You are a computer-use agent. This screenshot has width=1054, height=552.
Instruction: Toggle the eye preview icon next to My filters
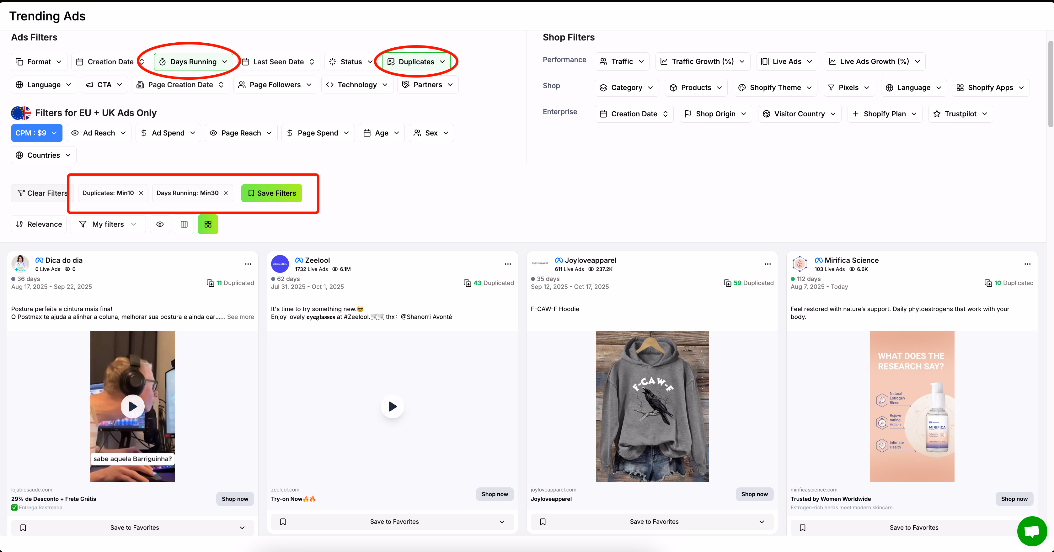coord(160,224)
